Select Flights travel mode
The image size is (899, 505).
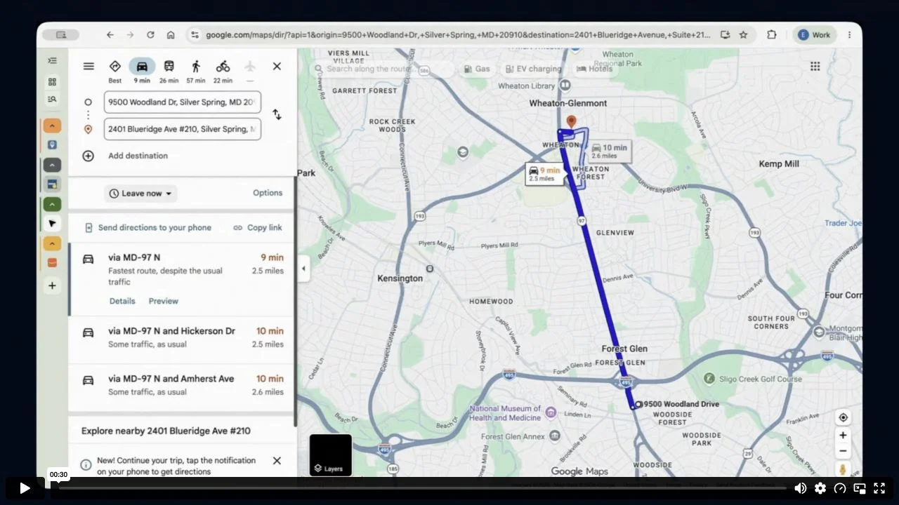click(249, 71)
